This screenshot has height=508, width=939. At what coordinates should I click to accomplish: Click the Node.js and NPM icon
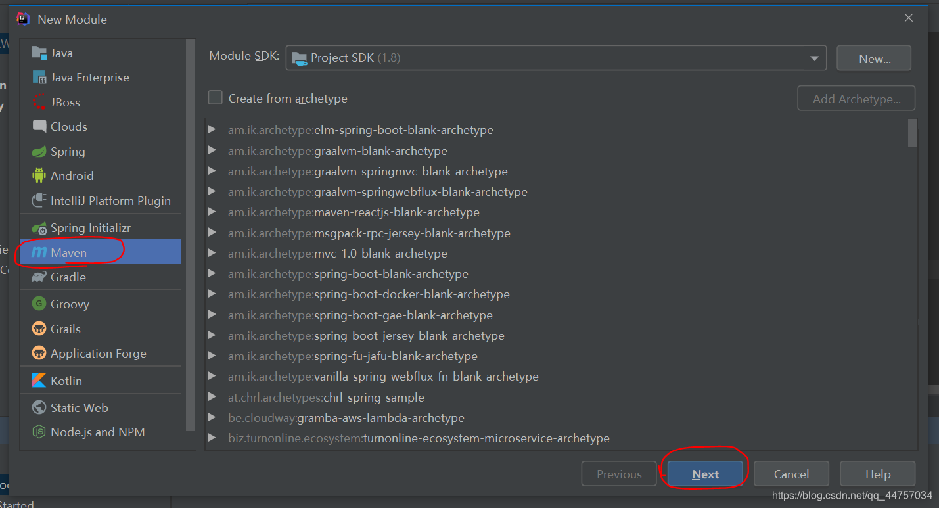tap(39, 432)
